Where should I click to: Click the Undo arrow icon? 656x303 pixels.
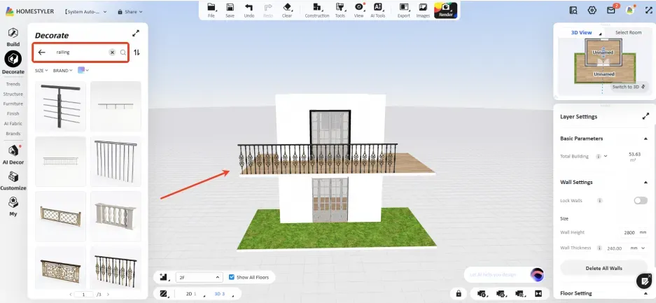pos(249,9)
